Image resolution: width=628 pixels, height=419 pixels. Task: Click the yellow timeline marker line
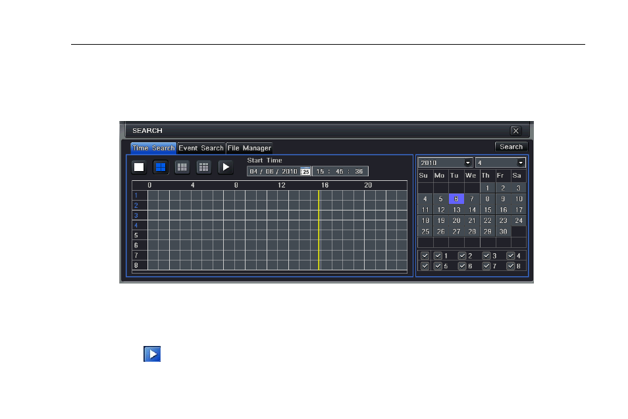(319, 230)
